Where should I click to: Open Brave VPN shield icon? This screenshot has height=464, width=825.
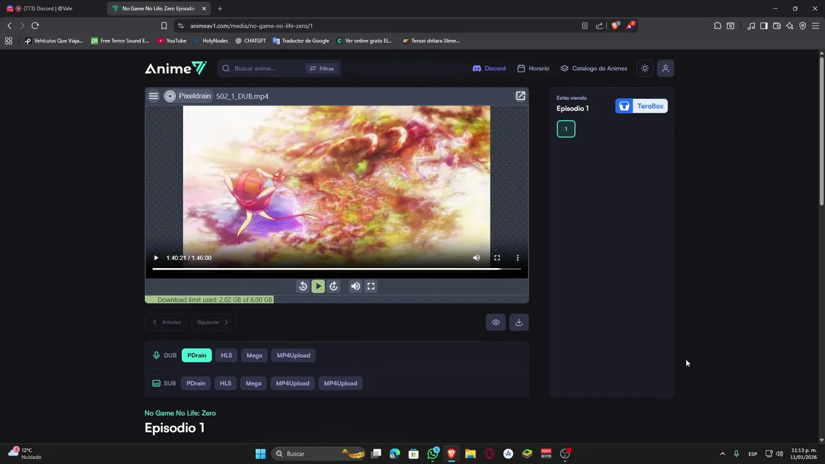802,26
